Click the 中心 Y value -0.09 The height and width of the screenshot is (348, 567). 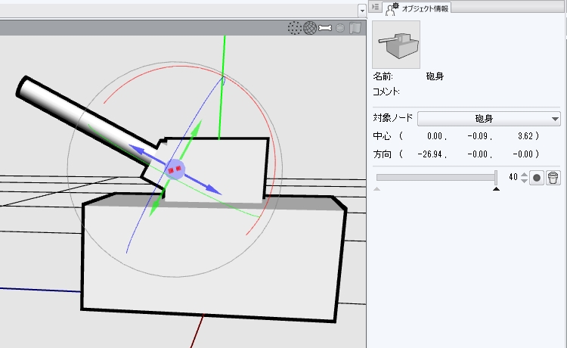point(477,136)
